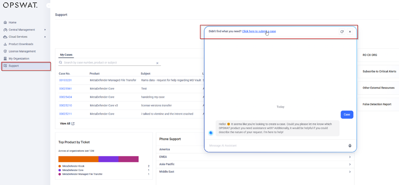This screenshot has height=185, width=399.
Task: Click the Message AI Assistant input
Action: (x=277, y=146)
